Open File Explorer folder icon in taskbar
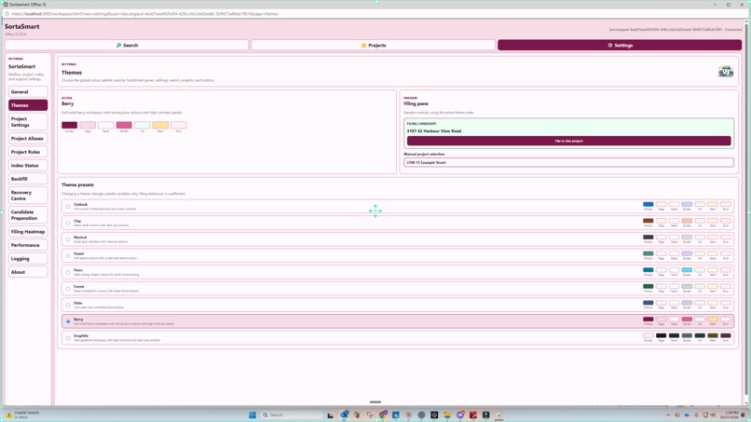This screenshot has height=422, width=751. click(x=447, y=415)
